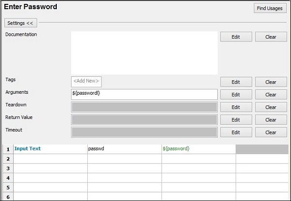Screen dimensions: 291x201
Task: Clear the Timeout setting
Action: tap(271, 132)
